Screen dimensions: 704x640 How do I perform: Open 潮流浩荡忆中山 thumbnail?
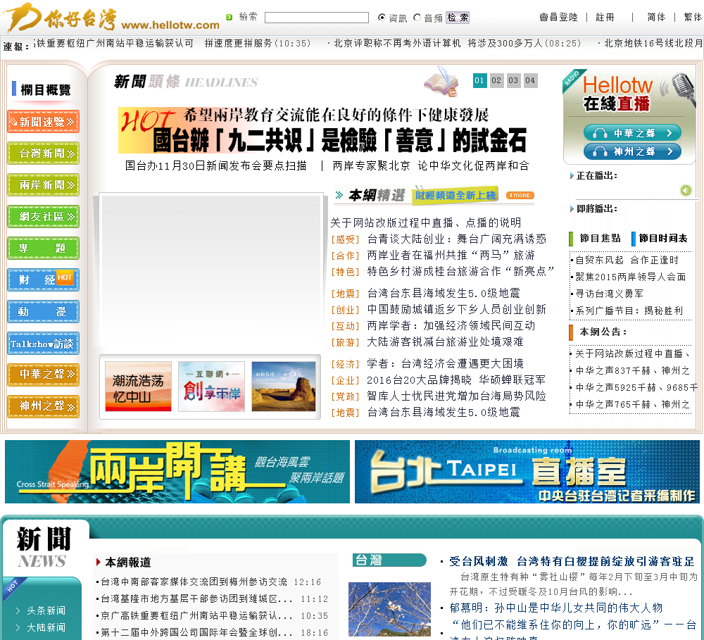138,387
